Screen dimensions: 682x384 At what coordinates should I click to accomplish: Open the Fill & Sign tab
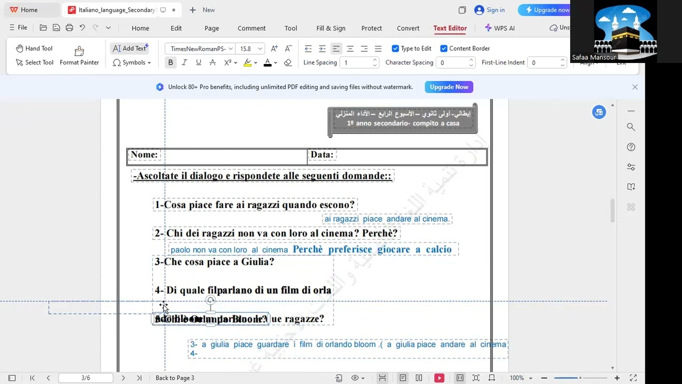[x=331, y=28]
